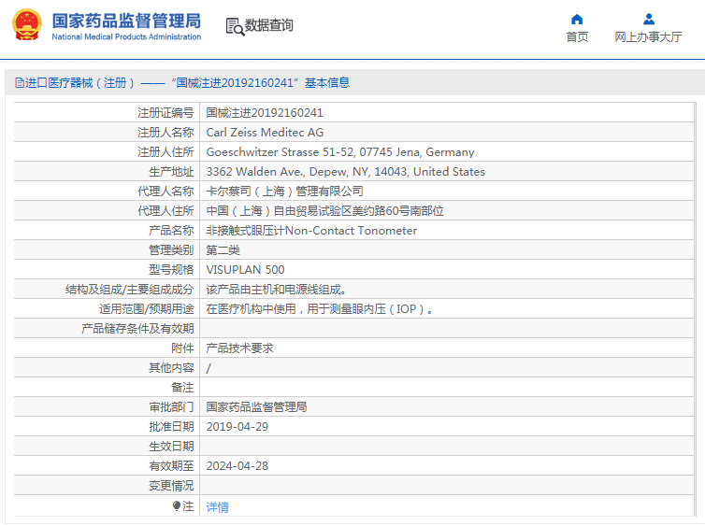Screen dimensions: 705x526
Task: Click National Medical Products Administration subtitle
Action: pyautogui.click(x=126, y=36)
